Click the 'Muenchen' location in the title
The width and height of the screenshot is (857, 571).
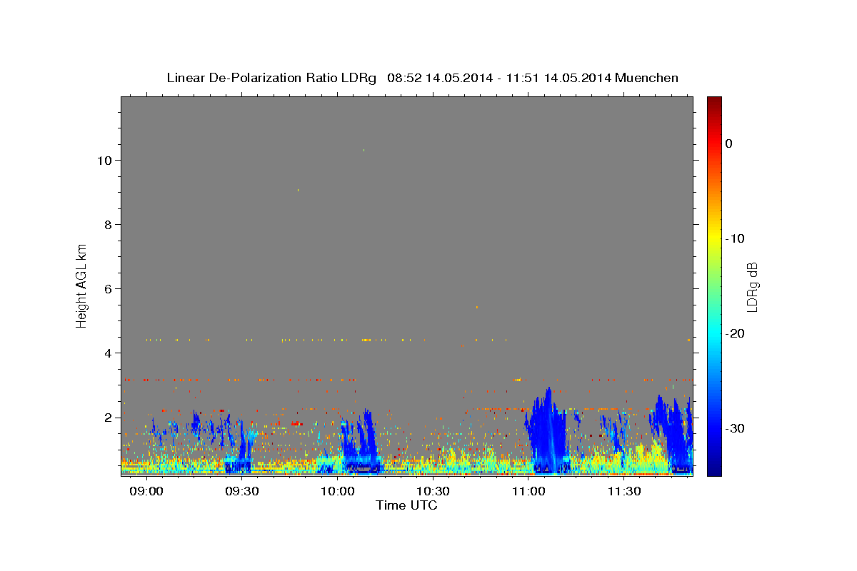[x=646, y=78]
